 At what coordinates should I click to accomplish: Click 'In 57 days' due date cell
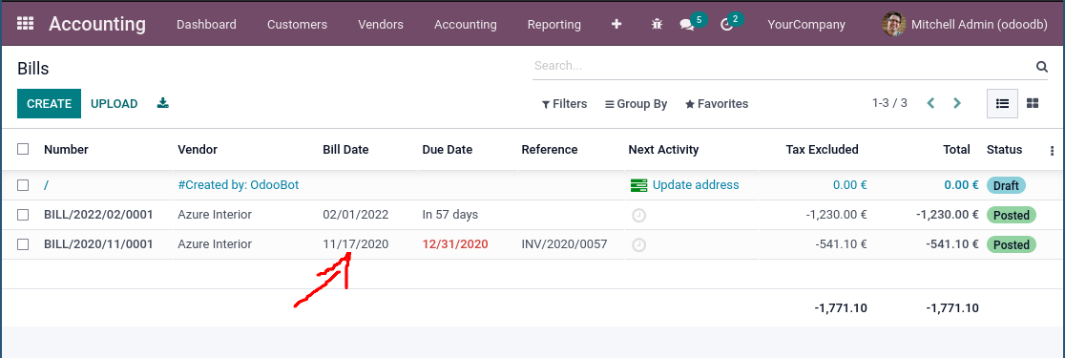click(x=450, y=215)
